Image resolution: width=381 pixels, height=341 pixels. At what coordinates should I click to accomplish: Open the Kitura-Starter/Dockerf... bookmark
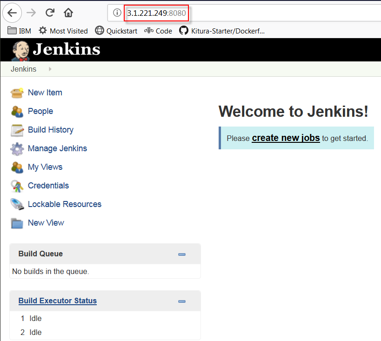pos(222,31)
